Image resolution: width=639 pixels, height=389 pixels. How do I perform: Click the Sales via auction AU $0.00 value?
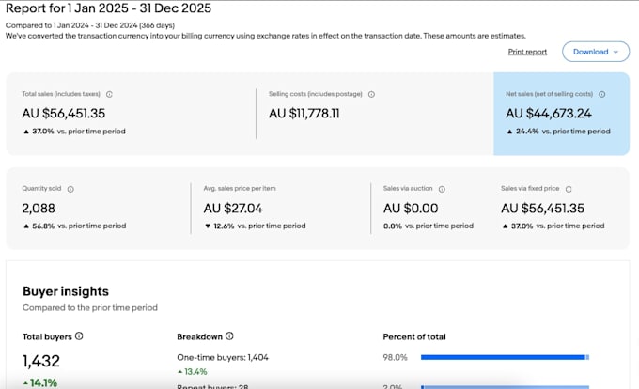tap(411, 209)
